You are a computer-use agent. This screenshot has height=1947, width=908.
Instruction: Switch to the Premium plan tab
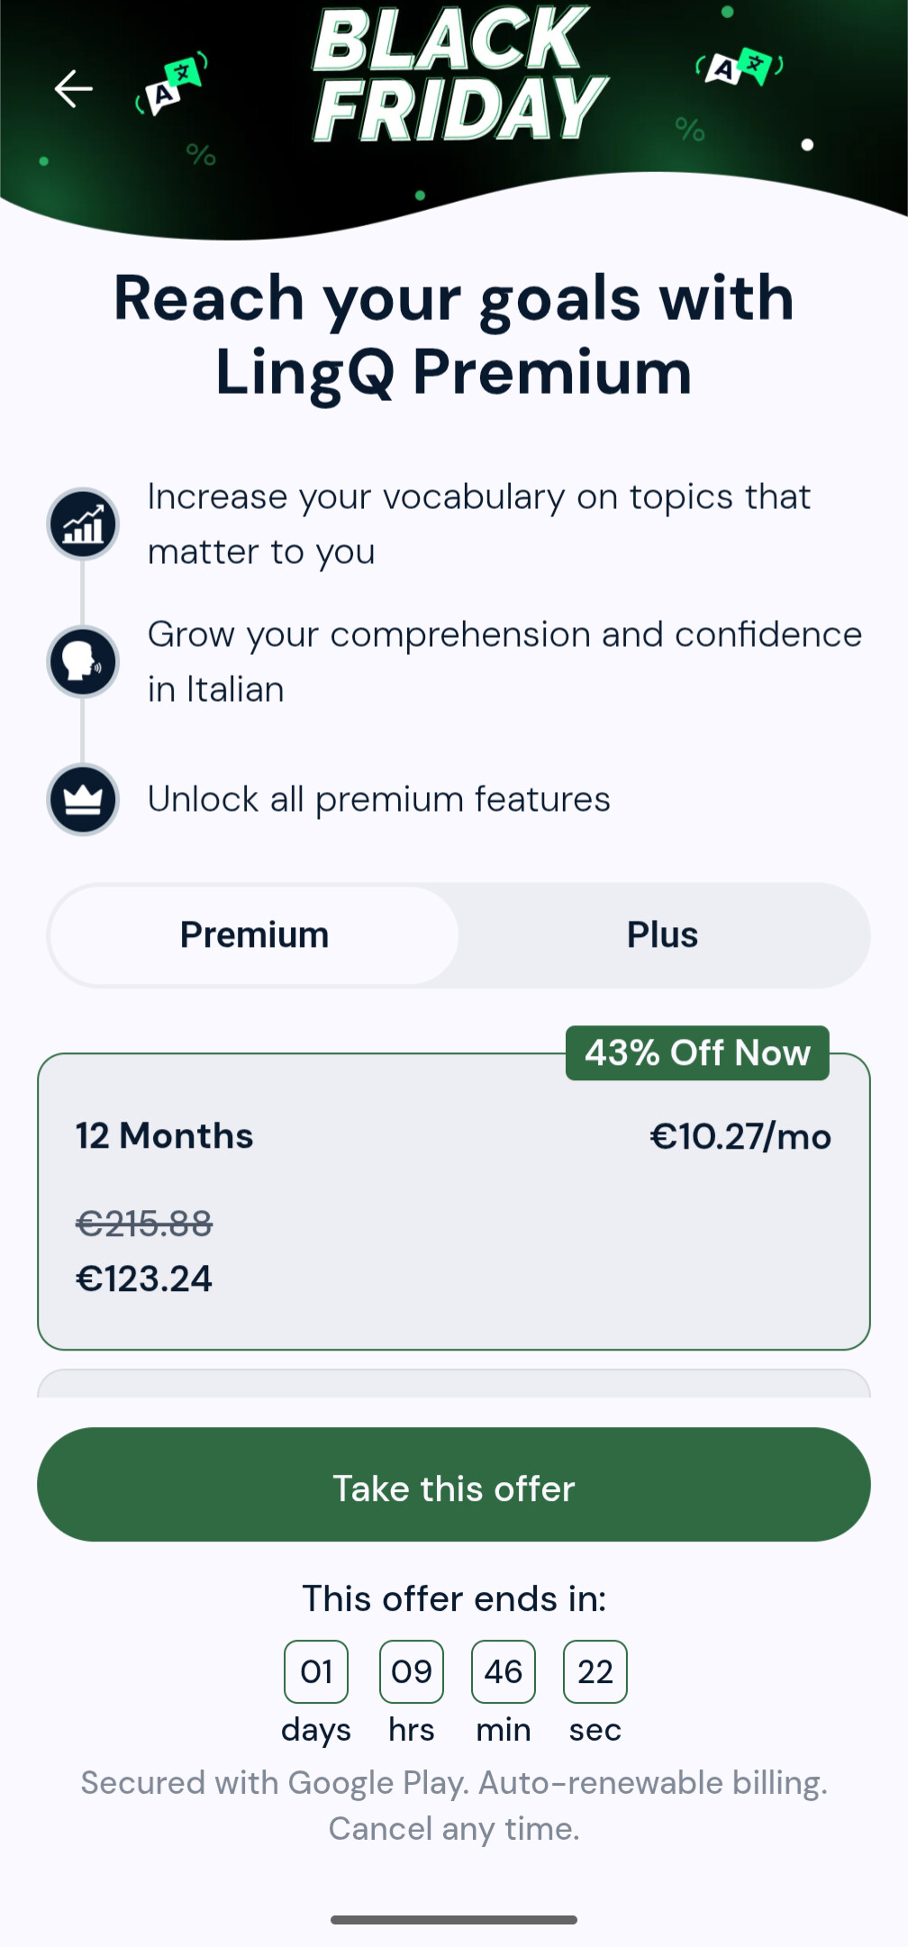click(254, 935)
